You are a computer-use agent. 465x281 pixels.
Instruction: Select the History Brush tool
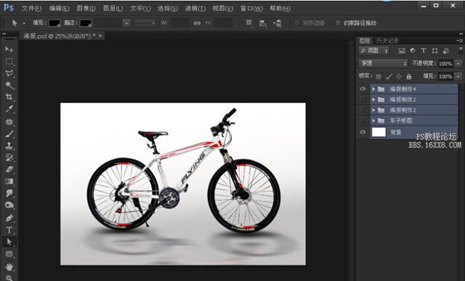pyautogui.click(x=9, y=158)
